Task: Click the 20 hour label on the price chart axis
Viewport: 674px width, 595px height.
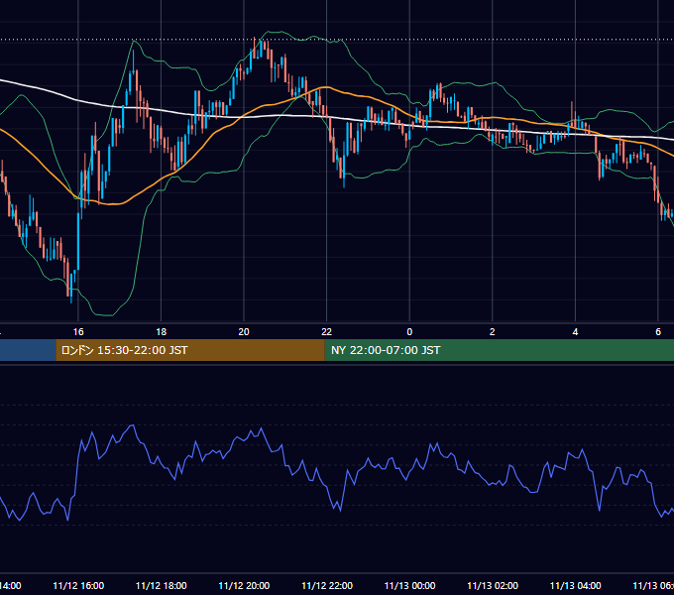Action: pos(244,332)
